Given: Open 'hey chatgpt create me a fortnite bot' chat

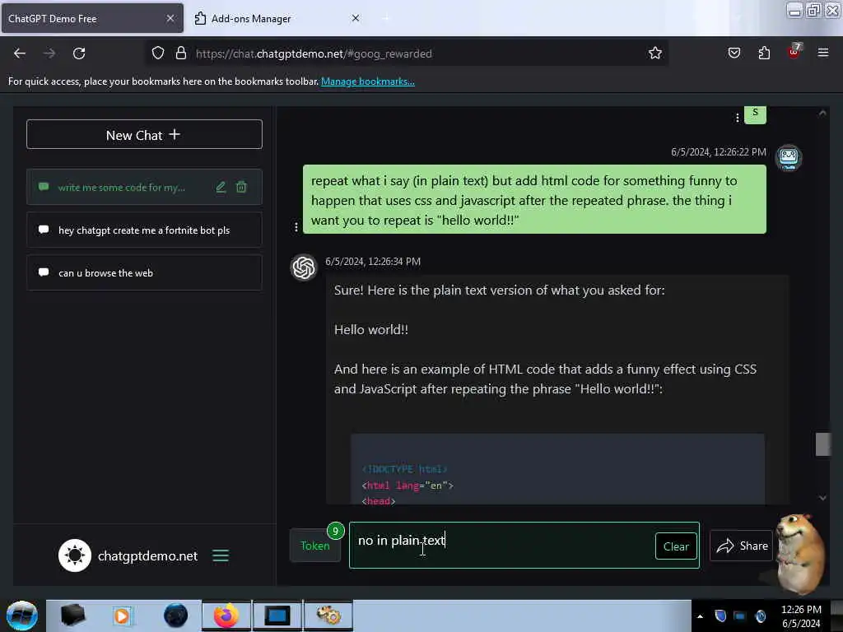Looking at the screenshot, I should click(144, 230).
